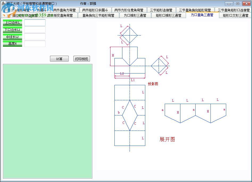Minimize the application window
This screenshot has width=252, height=182.
pyautogui.click(x=229, y=3)
